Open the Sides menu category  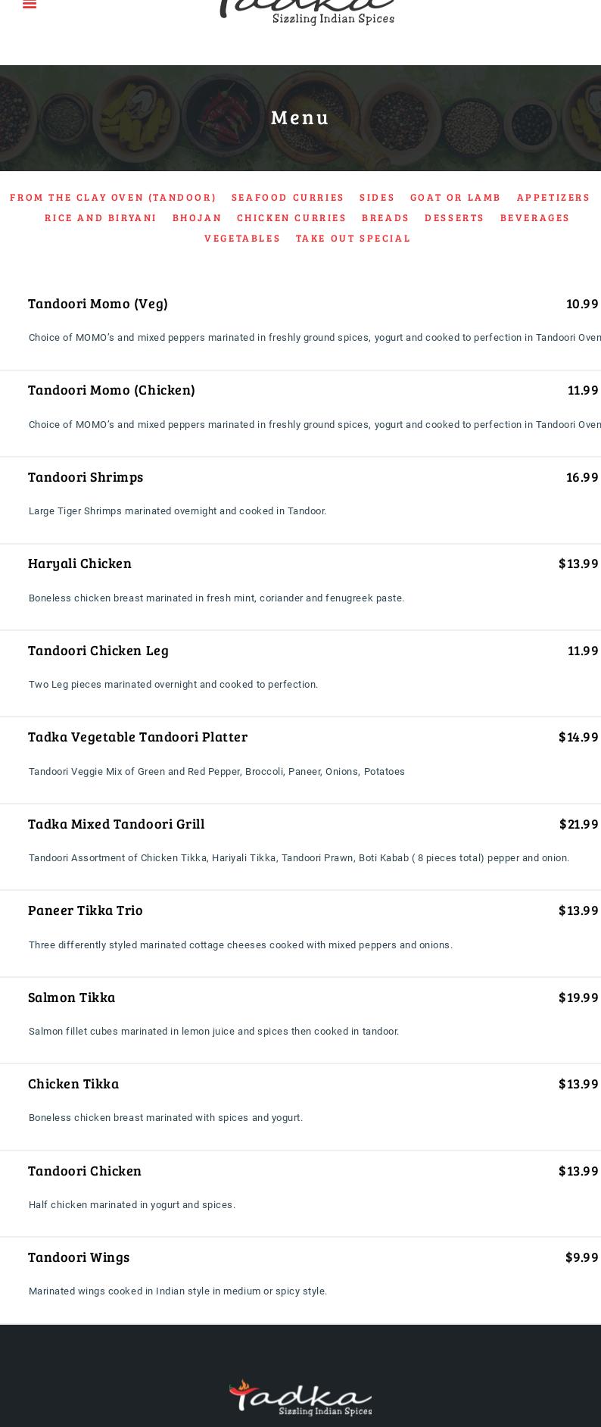click(x=377, y=198)
